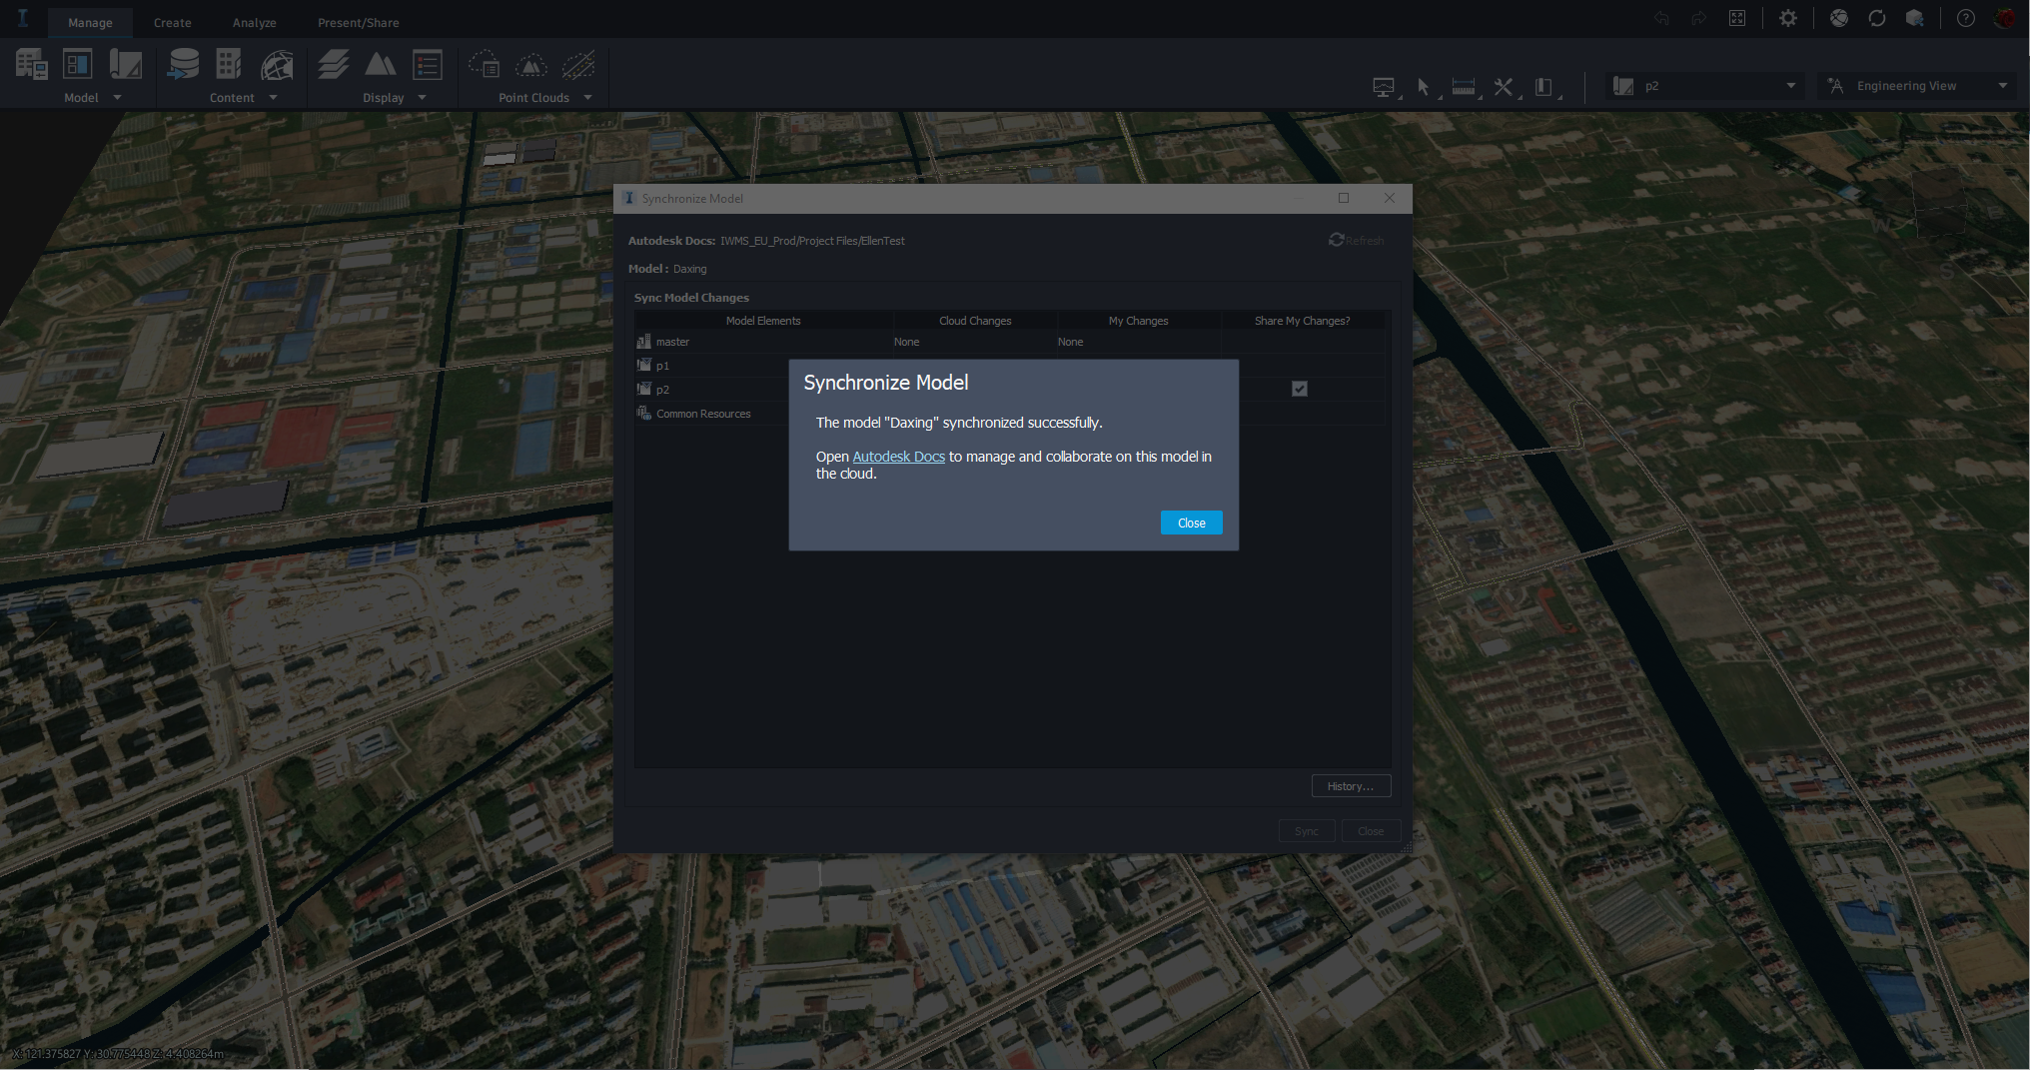Image resolution: width=2030 pixels, height=1070 pixels.
Task: Click the point cloud terrain icon
Action: pos(531,65)
